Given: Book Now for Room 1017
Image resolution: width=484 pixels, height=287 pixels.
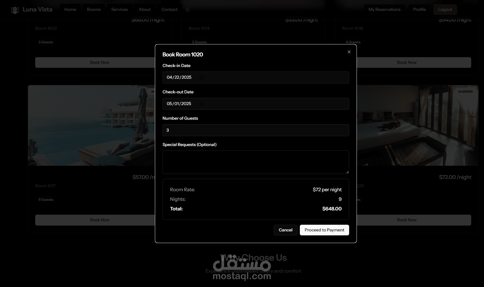Looking at the screenshot, I should 95,220.
